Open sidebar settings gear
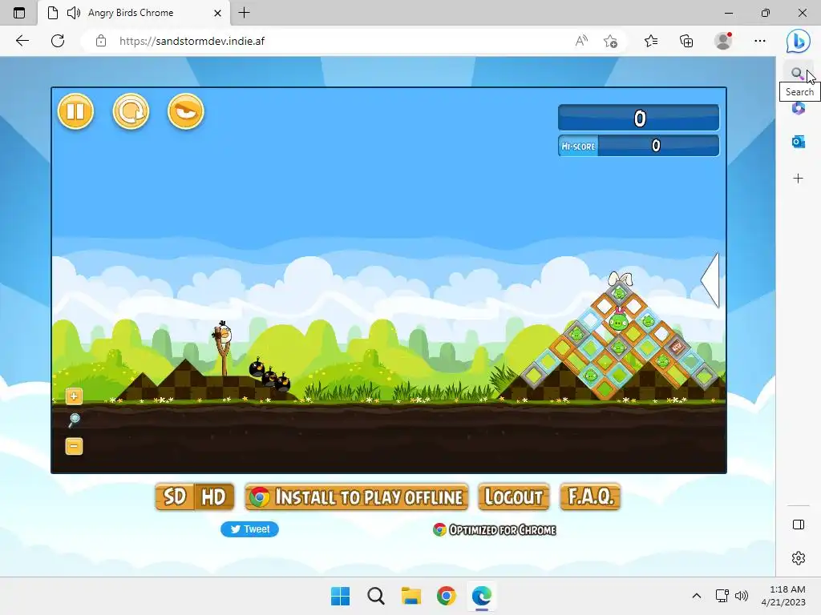821x615 pixels. pos(799,558)
